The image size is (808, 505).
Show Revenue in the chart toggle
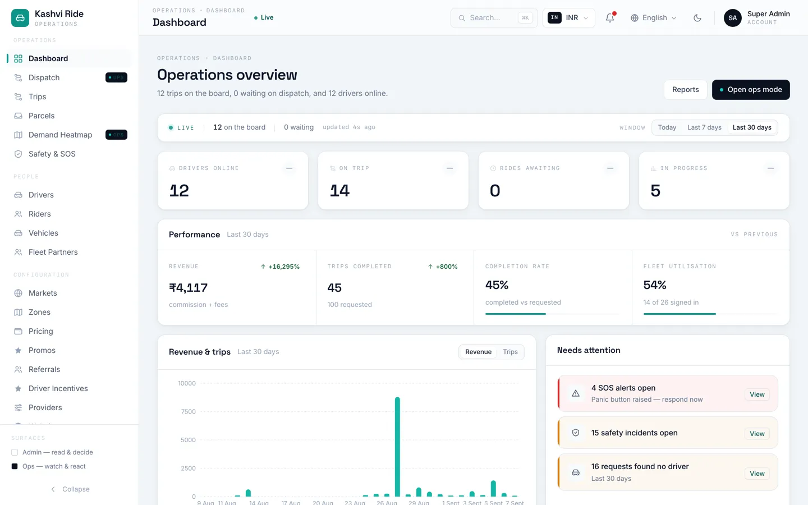point(478,352)
